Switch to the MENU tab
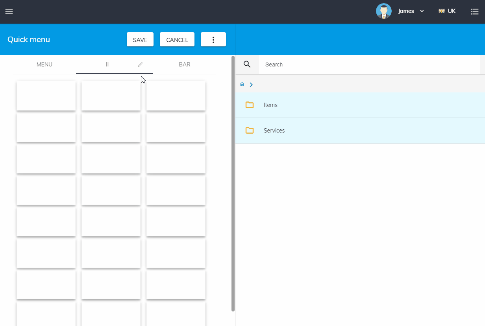This screenshot has width=485, height=326. point(44,64)
